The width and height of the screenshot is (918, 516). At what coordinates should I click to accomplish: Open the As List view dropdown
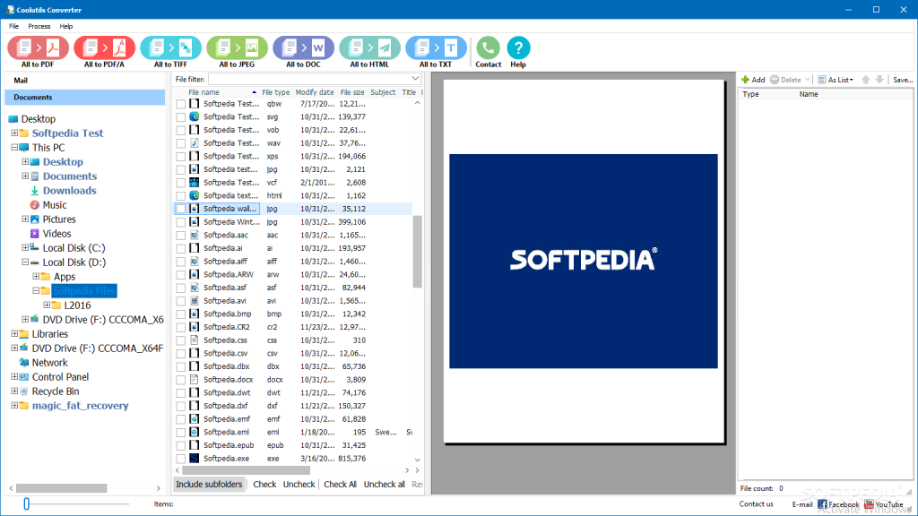click(836, 80)
